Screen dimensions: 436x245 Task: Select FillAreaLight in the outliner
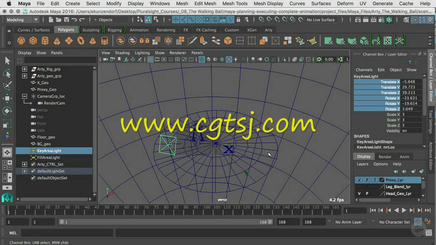(49, 157)
